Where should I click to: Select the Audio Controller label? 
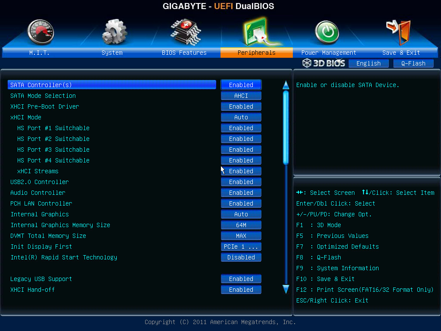point(38,193)
